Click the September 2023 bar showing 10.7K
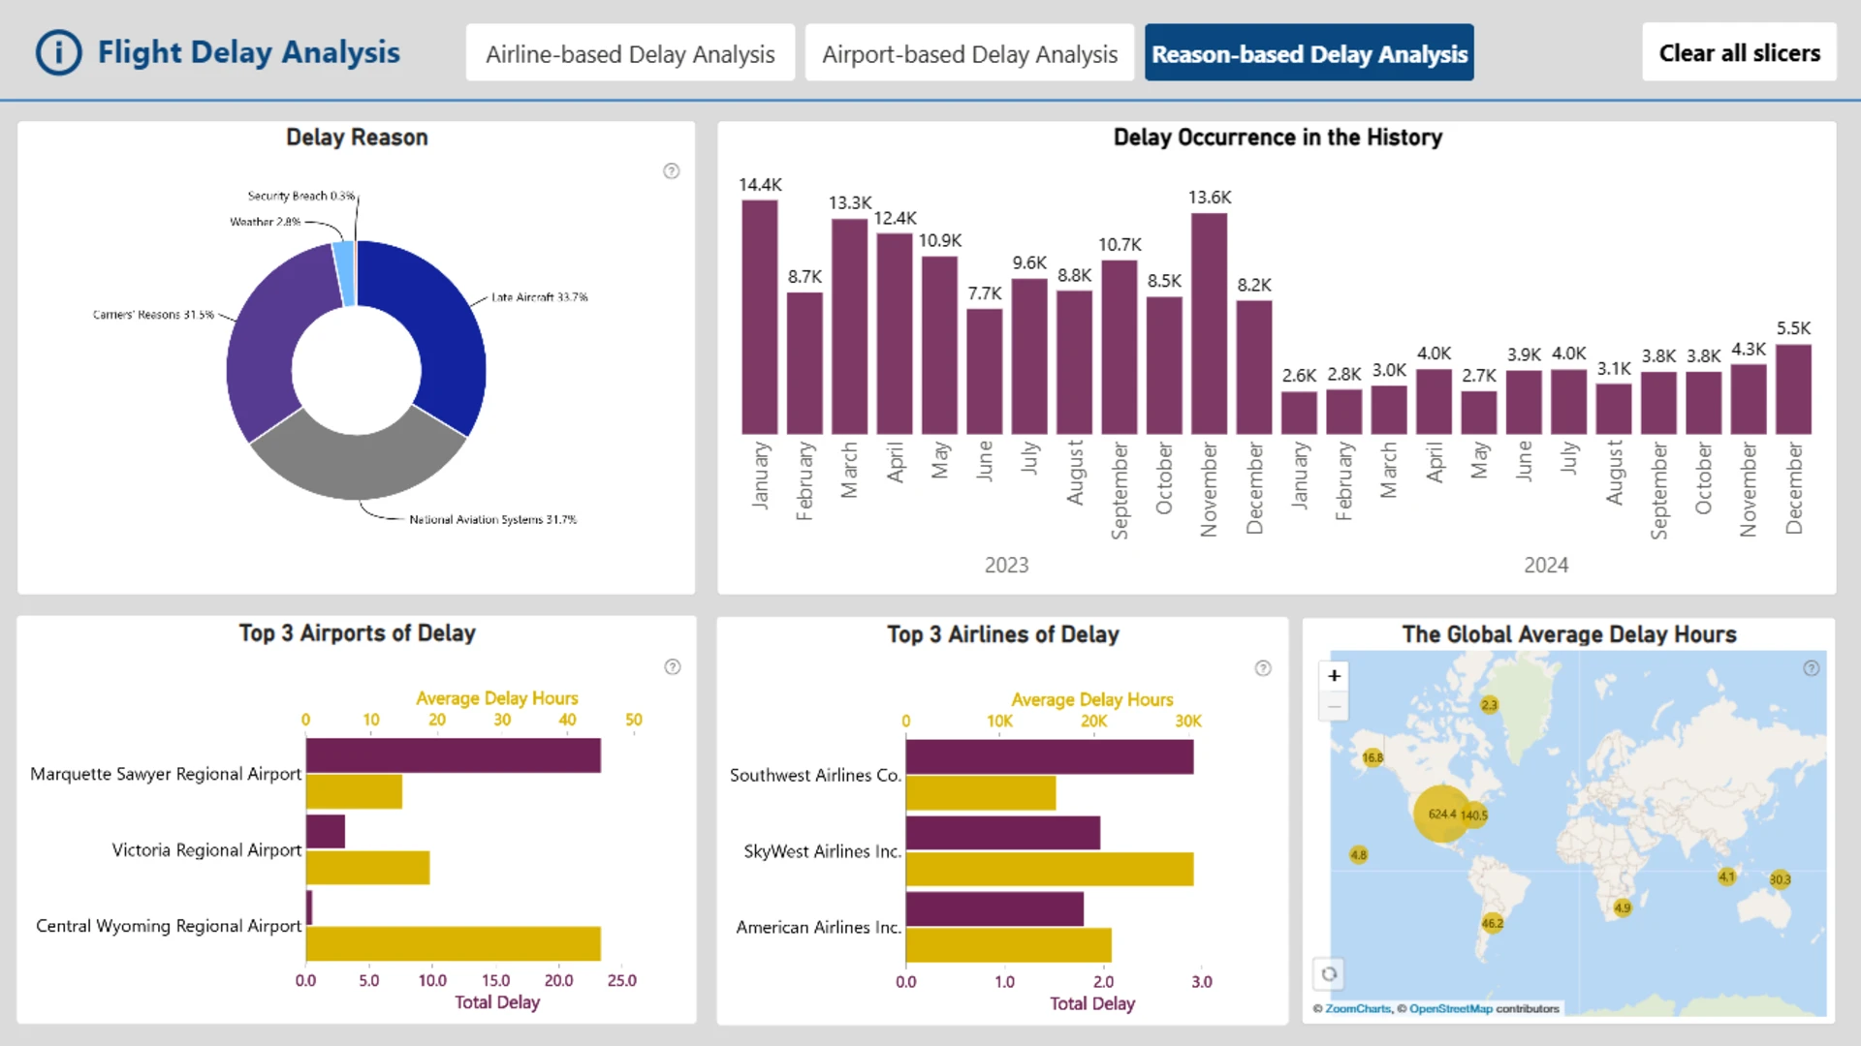Image resolution: width=1861 pixels, height=1046 pixels. click(x=1120, y=347)
